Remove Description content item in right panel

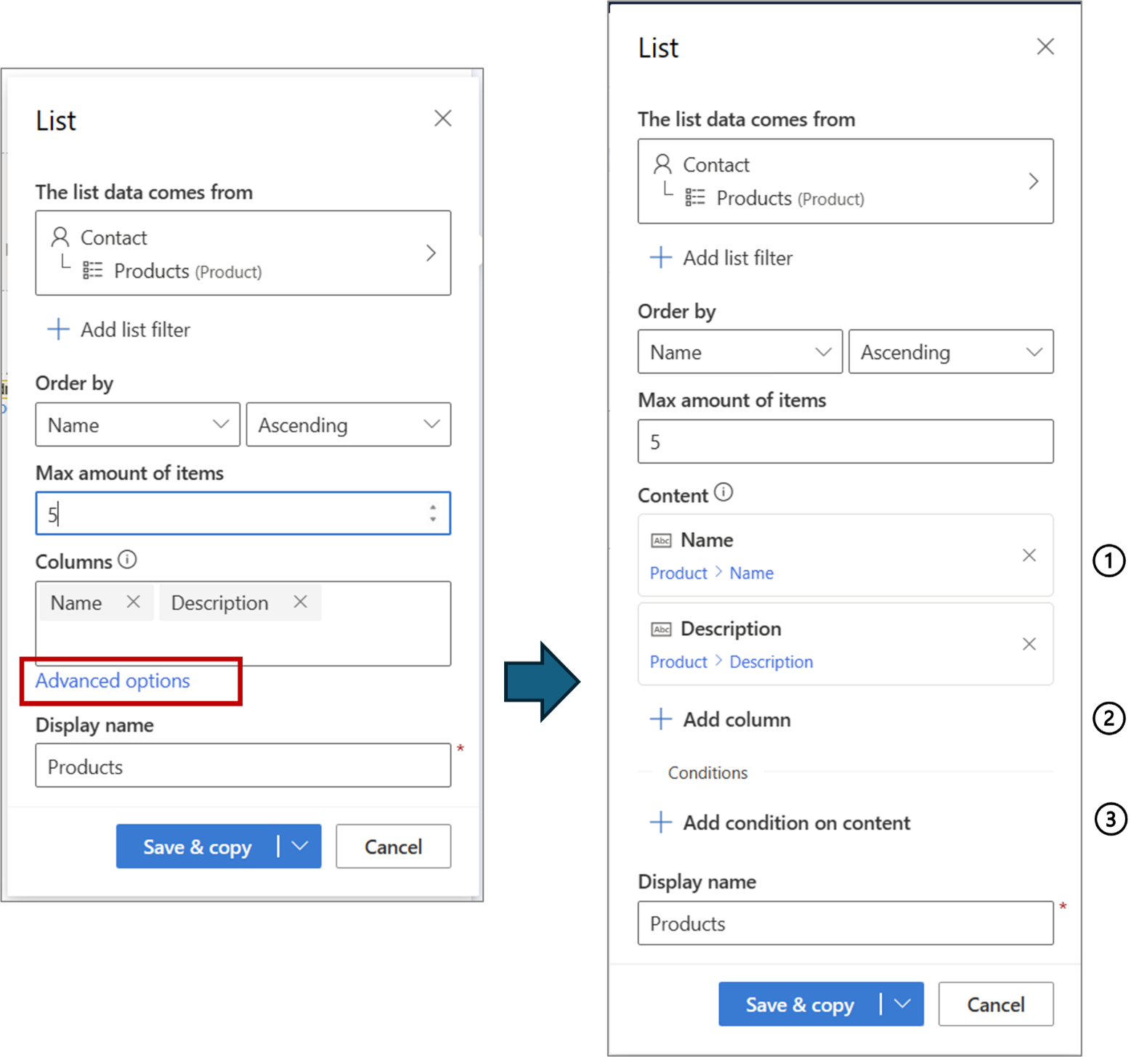pyautogui.click(x=1029, y=644)
